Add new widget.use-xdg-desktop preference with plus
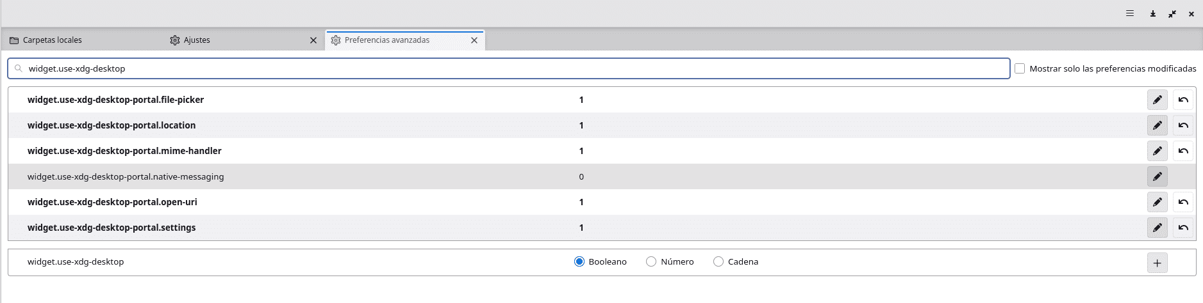Screen dimensions: 1203x303 [x=1157, y=263]
